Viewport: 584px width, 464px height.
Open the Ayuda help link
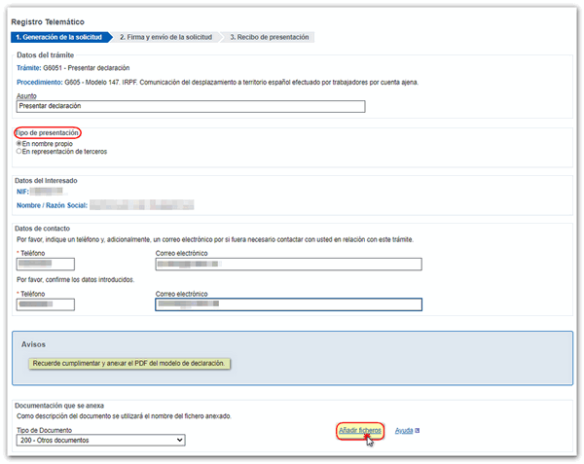pyautogui.click(x=403, y=430)
